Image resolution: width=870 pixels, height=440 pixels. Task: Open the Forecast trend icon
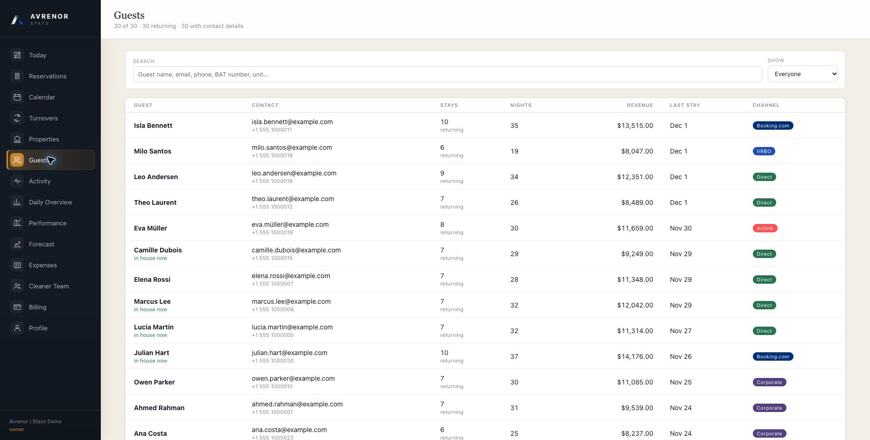17,244
